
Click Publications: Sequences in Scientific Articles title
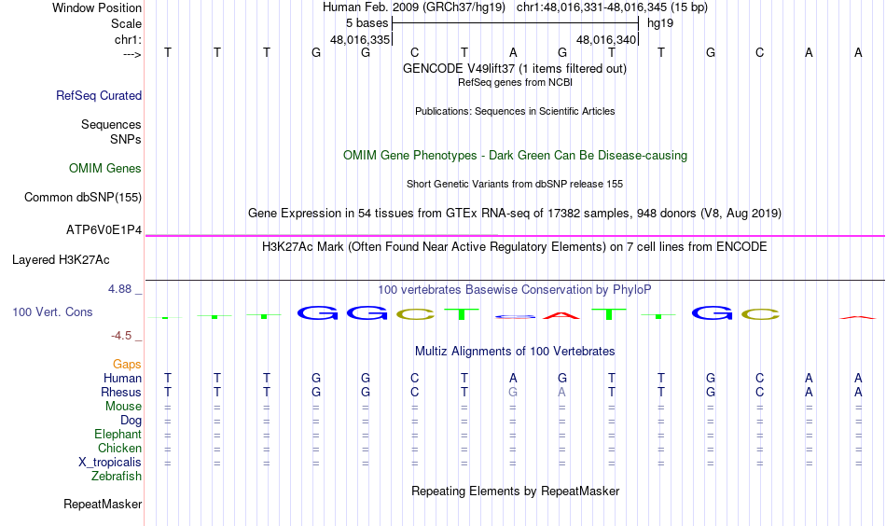click(x=515, y=111)
